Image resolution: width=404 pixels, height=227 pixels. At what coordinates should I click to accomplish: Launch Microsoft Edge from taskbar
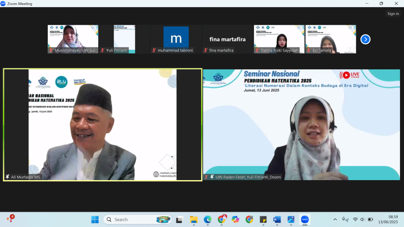[208, 220]
